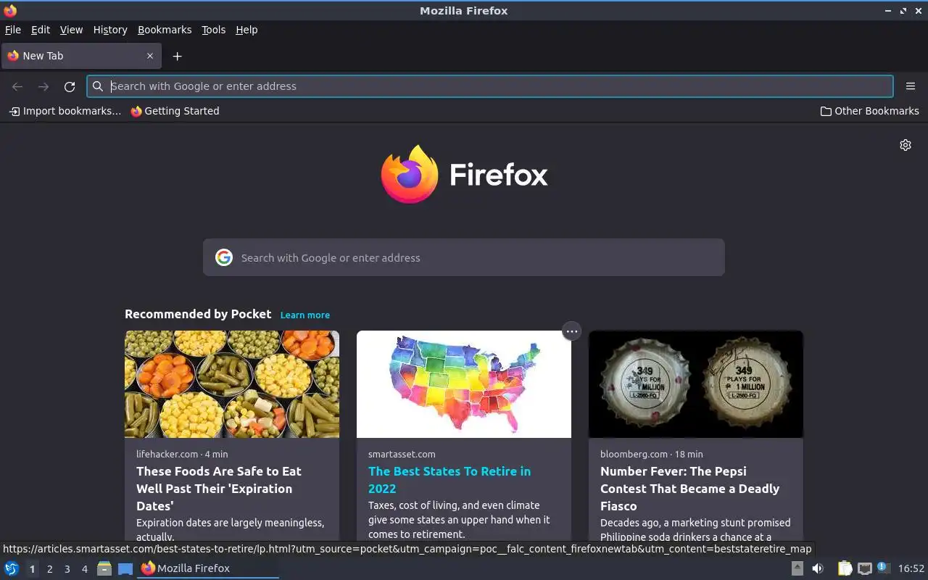Click Learn more link beside Pocket heading

(x=305, y=315)
